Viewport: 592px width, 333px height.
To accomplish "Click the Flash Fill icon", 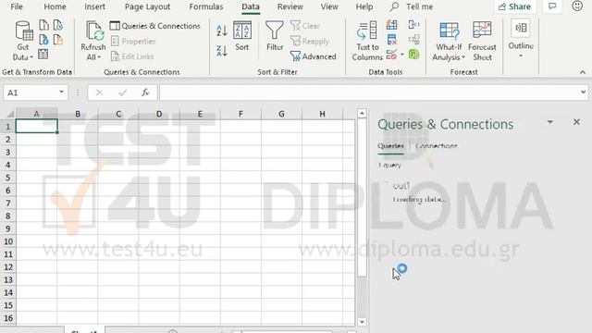I will 391,25.
